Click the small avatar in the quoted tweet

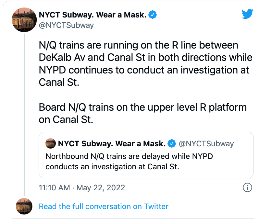tap(50, 143)
